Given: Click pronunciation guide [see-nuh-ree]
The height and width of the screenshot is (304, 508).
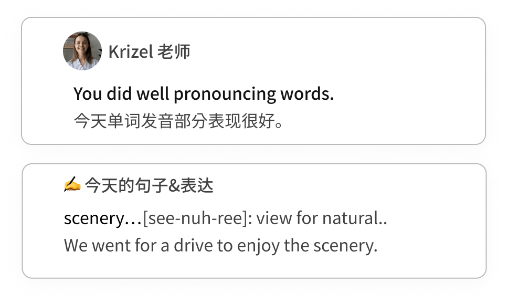Looking at the screenshot, I should [x=198, y=218].
